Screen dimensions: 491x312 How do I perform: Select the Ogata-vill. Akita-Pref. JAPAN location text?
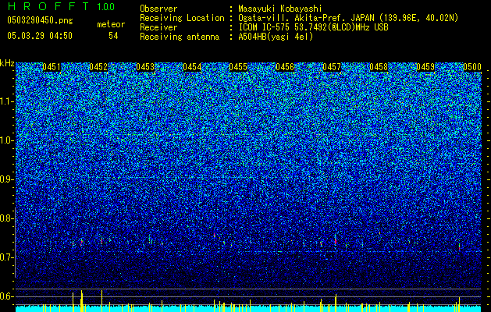(x=348, y=18)
